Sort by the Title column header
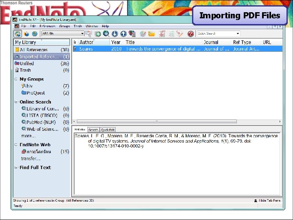The width and height of the screenshot is (293, 220). [163, 42]
